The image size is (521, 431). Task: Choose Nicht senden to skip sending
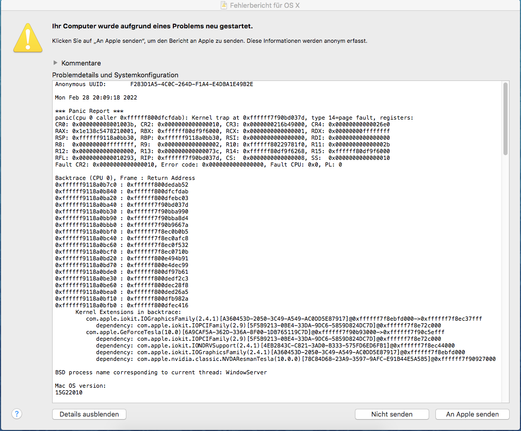[392, 414]
